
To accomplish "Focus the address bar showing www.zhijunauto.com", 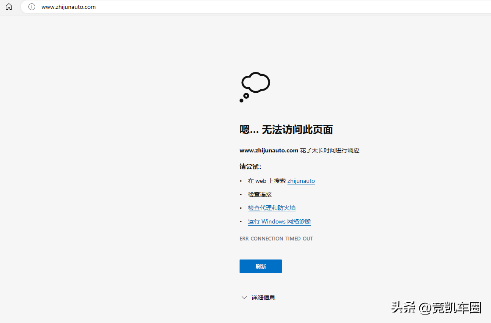I will (256, 7).
